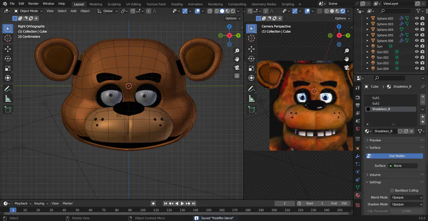428x221 pixels.
Task: Expand Sphere.004 in outliner
Action: pos(367,29)
